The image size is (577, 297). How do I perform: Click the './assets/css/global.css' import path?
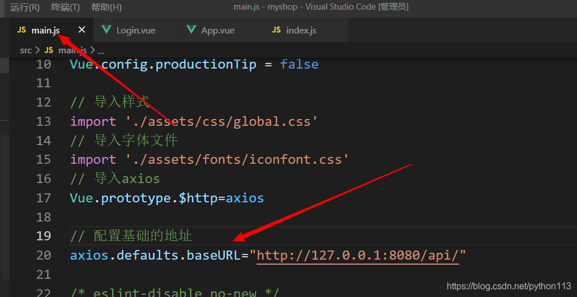pos(222,121)
